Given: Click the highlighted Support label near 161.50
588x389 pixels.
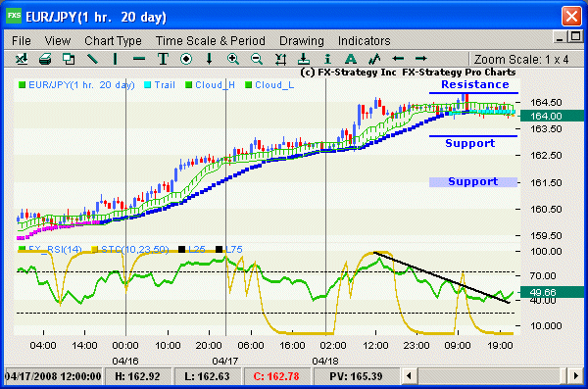Looking at the screenshot, I should click(x=473, y=181).
